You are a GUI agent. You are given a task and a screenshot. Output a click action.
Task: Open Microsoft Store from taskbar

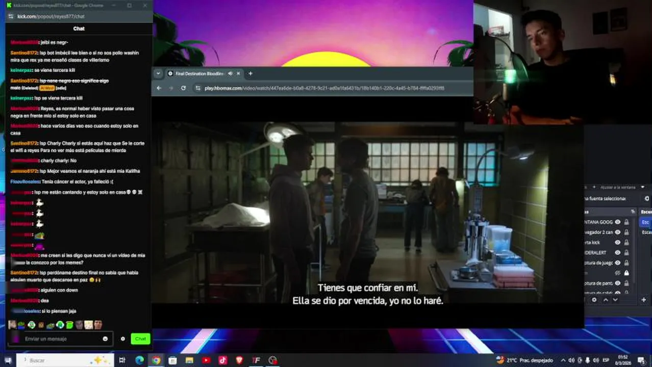[172, 360]
